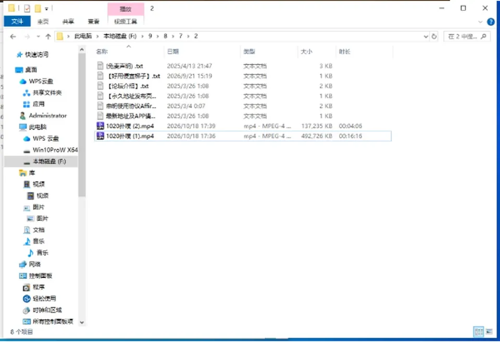Open the address bar history dropdown
This screenshot has width=500, height=342.
[x=426, y=36]
